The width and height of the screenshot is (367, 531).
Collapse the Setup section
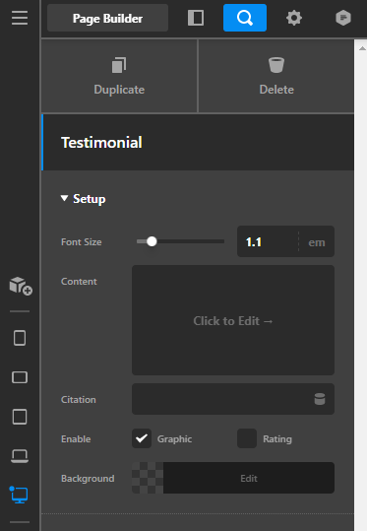[x=84, y=199]
